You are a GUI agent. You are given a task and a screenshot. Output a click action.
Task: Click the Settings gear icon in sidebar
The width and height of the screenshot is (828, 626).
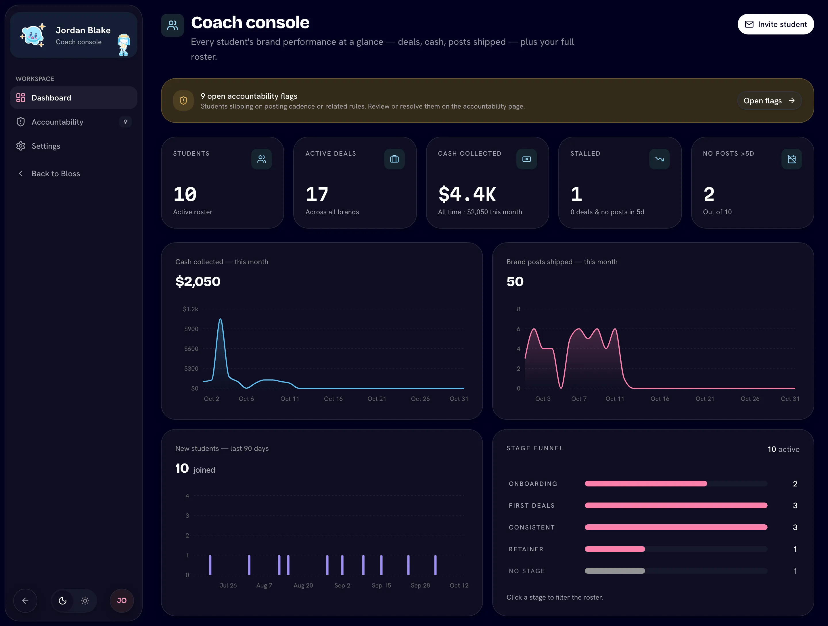pyautogui.click(x=21, y=146)
